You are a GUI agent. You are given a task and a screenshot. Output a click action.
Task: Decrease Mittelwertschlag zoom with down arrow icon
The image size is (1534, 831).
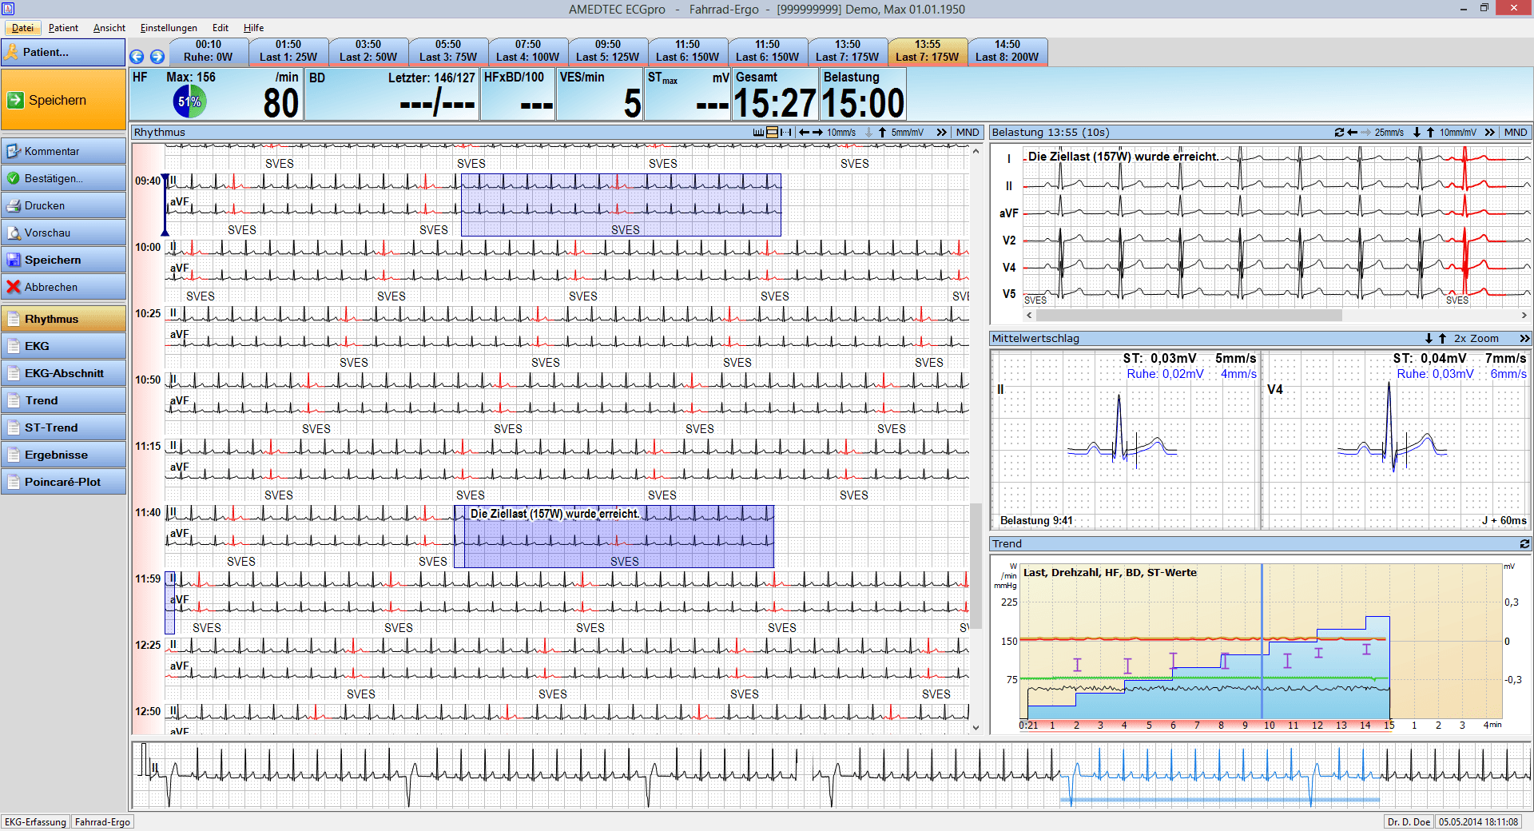click(x=1429, y=339)
